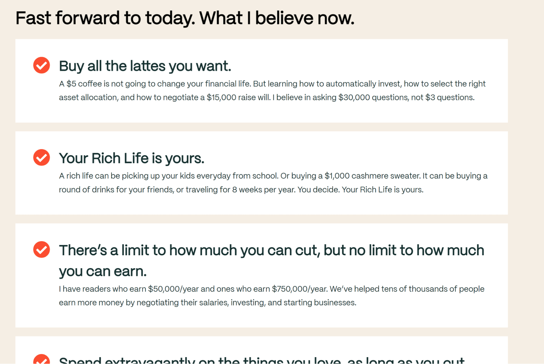
Task: Click the checkmark icon beside "Buy all the lattes"
Action: (41, 65)
